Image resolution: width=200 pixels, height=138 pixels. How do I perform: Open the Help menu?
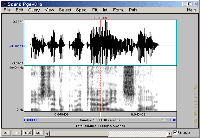pos(191,10)
